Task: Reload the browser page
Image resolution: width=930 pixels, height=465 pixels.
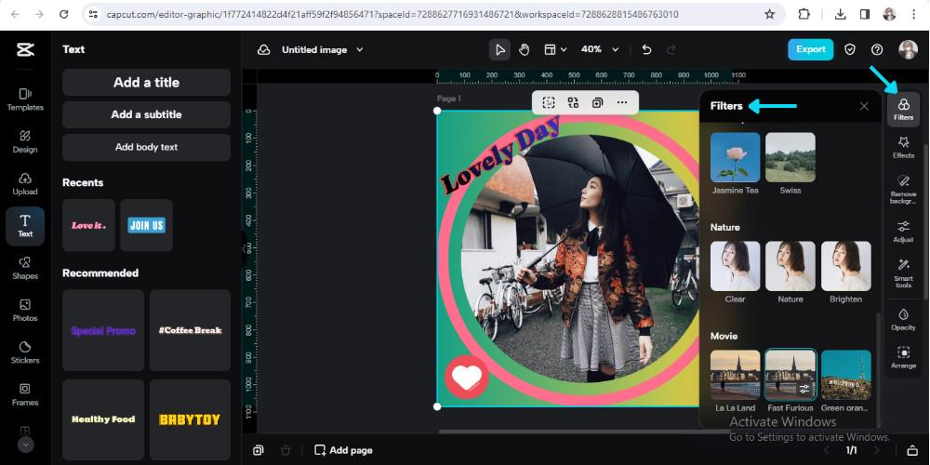Action: point(63,14)
